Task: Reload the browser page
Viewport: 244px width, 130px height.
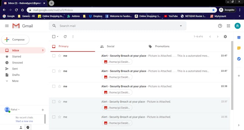Action: [x=16, y=10]
